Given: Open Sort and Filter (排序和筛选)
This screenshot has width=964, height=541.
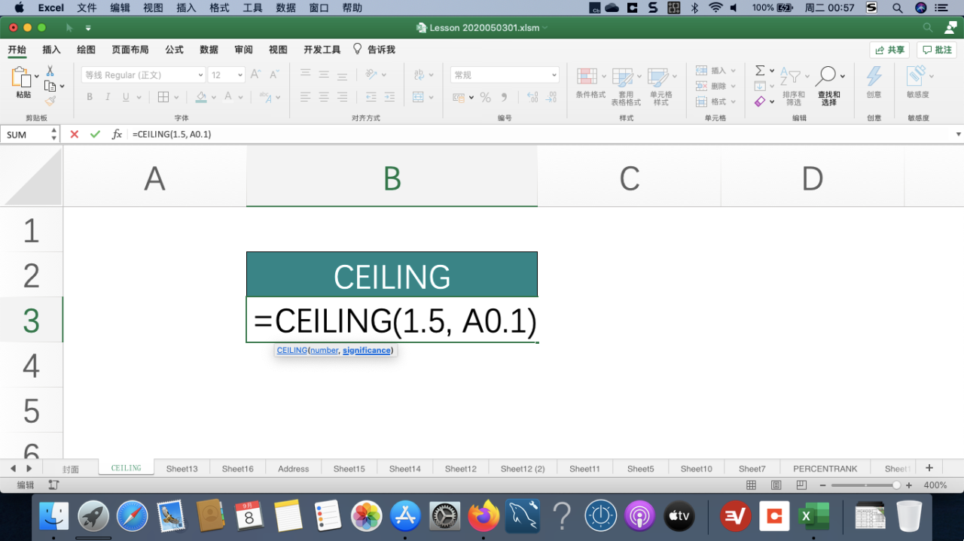Looking at the screenshot, I should pos(794,86).
